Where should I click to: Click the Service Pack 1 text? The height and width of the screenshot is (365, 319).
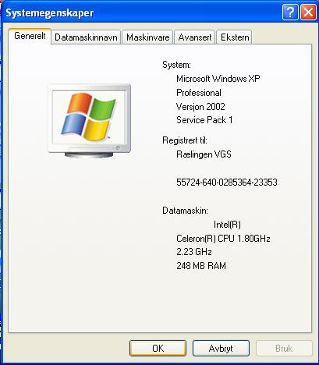point(204,120)
